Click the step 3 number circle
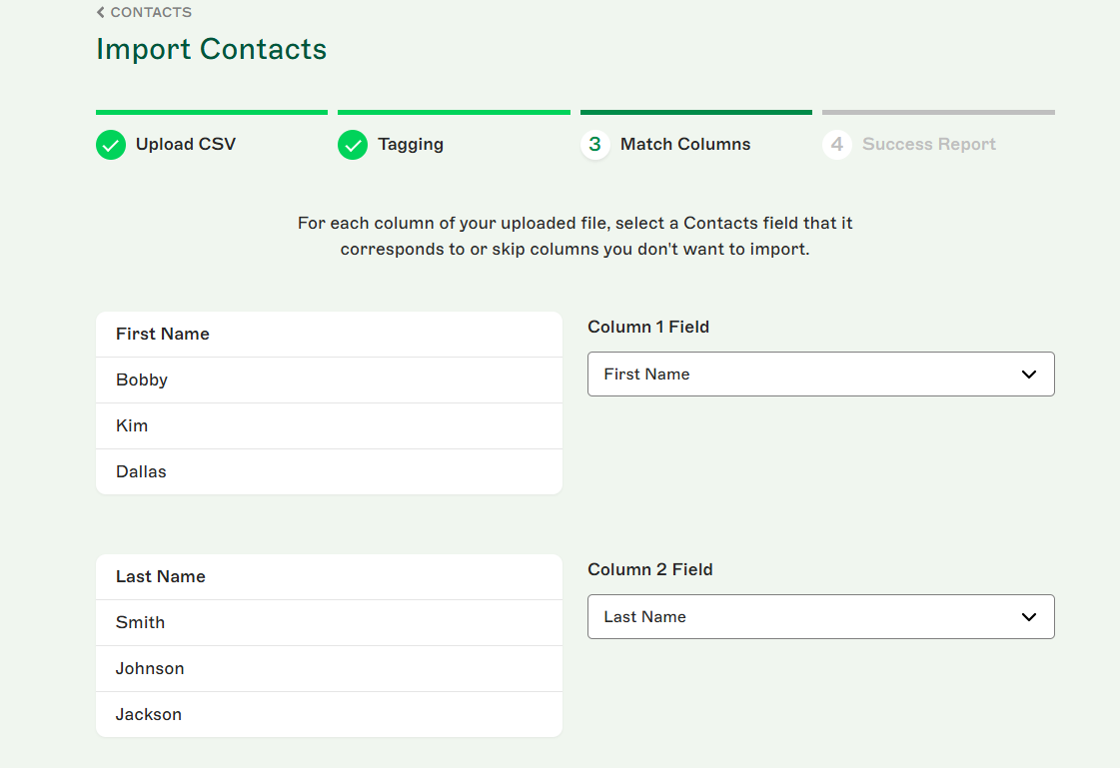Screen dimensions: 1120x768 click(x=595, y=145)
